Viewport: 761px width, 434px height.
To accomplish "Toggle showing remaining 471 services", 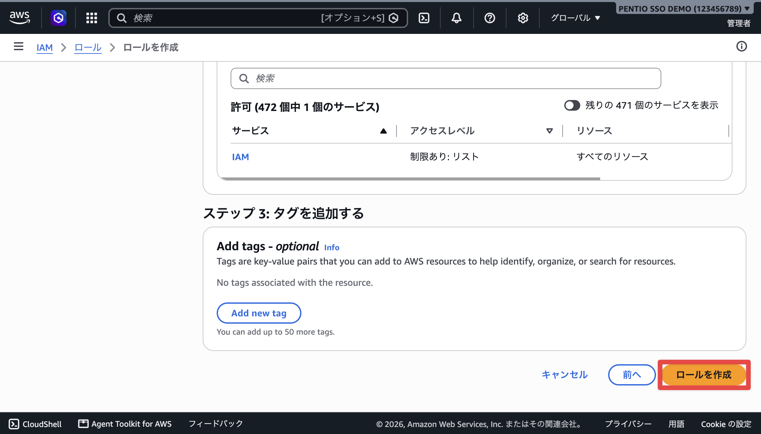I will coord(572,105).
